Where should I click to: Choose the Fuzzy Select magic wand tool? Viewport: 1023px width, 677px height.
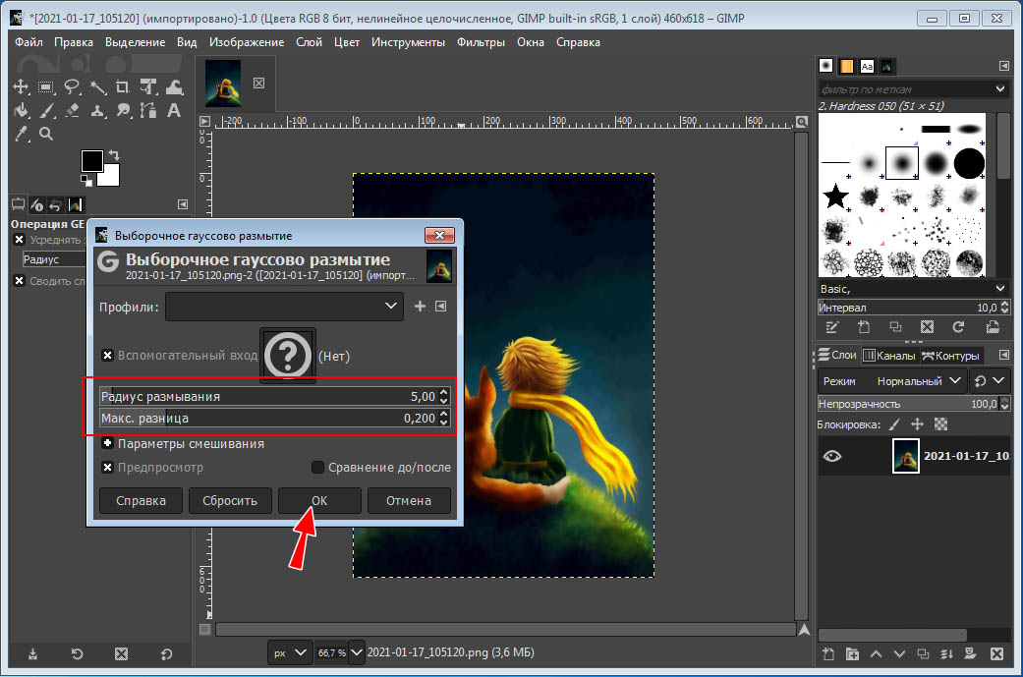[x=98, y=86]
